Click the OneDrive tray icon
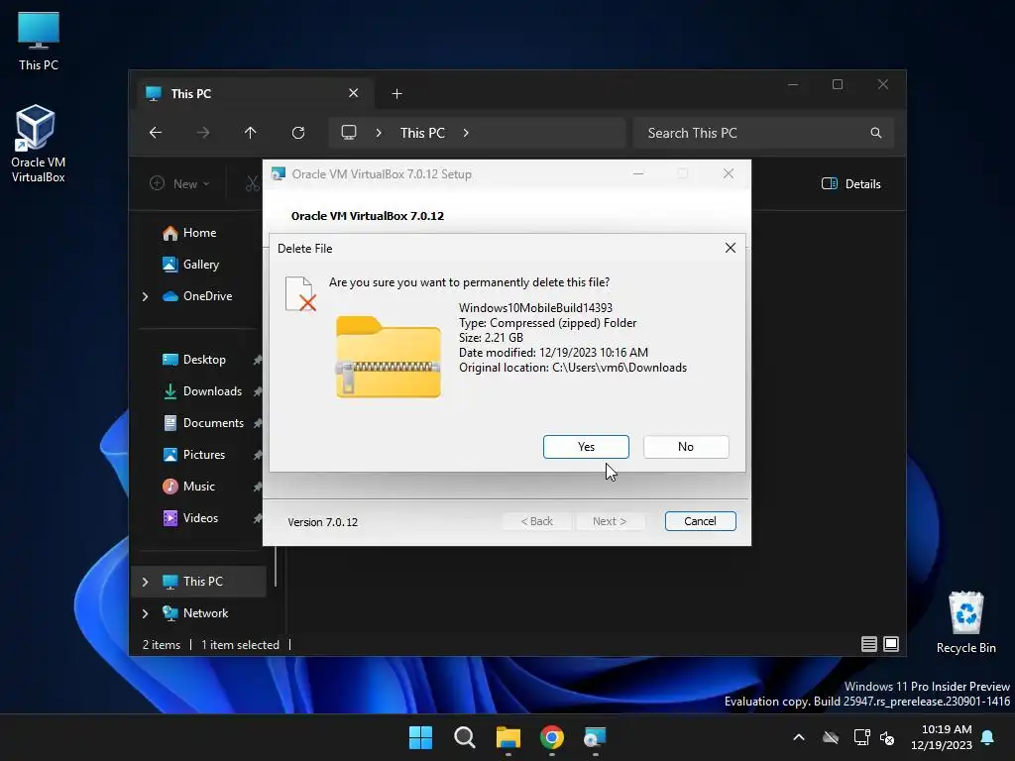The height and width of the screenshot is (761, 1015). (x=831, y=737)
